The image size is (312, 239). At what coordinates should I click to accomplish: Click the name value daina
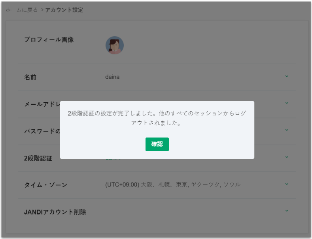(x=112, y=77)
